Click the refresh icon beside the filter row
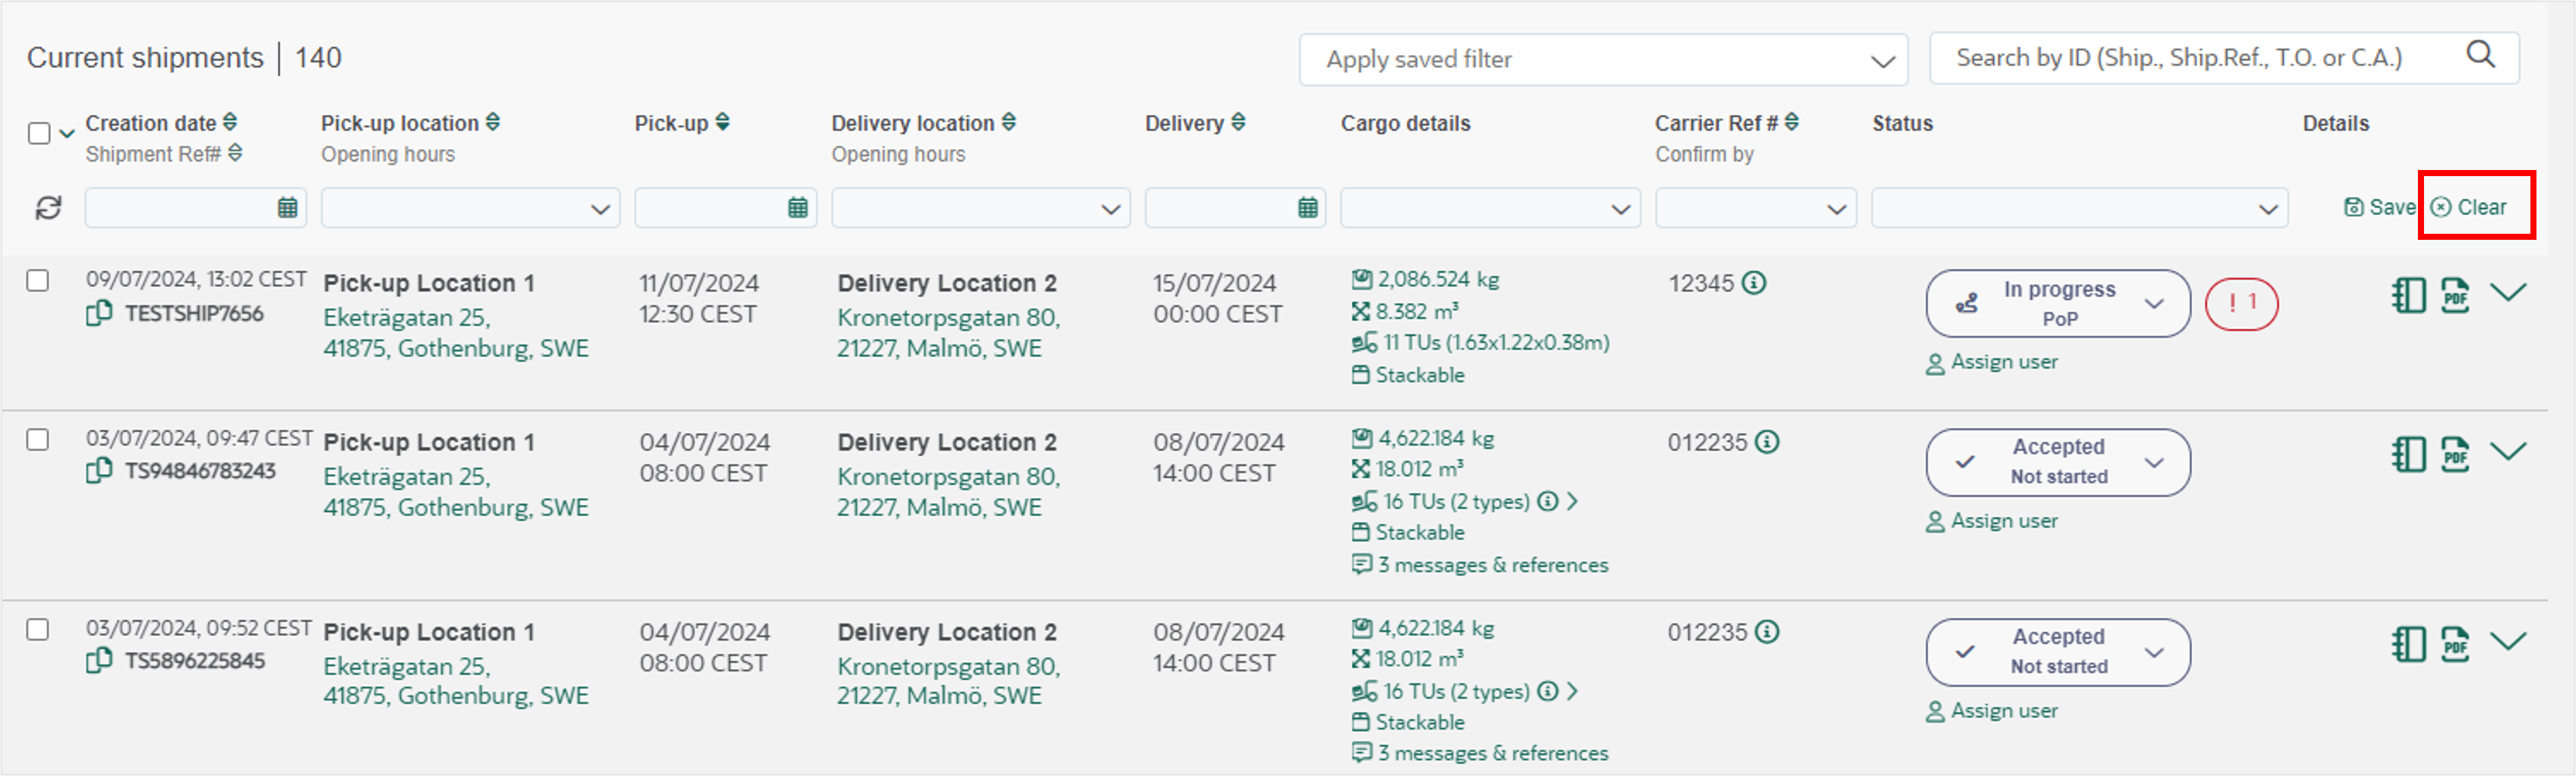The width and height of the screenshot is (2576, 776). 48,208
